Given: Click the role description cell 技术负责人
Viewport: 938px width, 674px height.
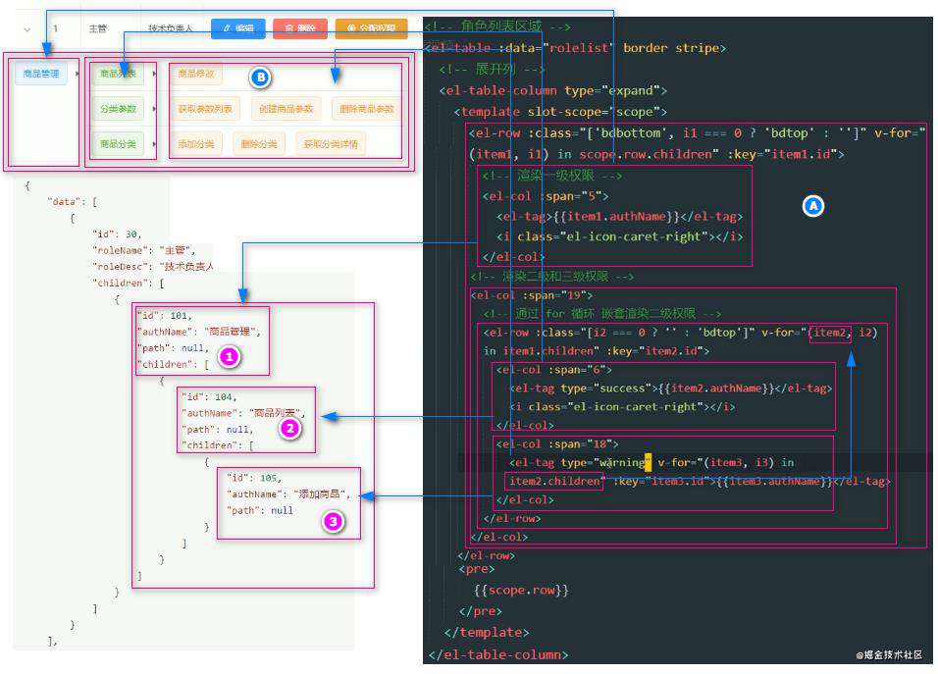Looking at the screenshot, I should 171,28.
